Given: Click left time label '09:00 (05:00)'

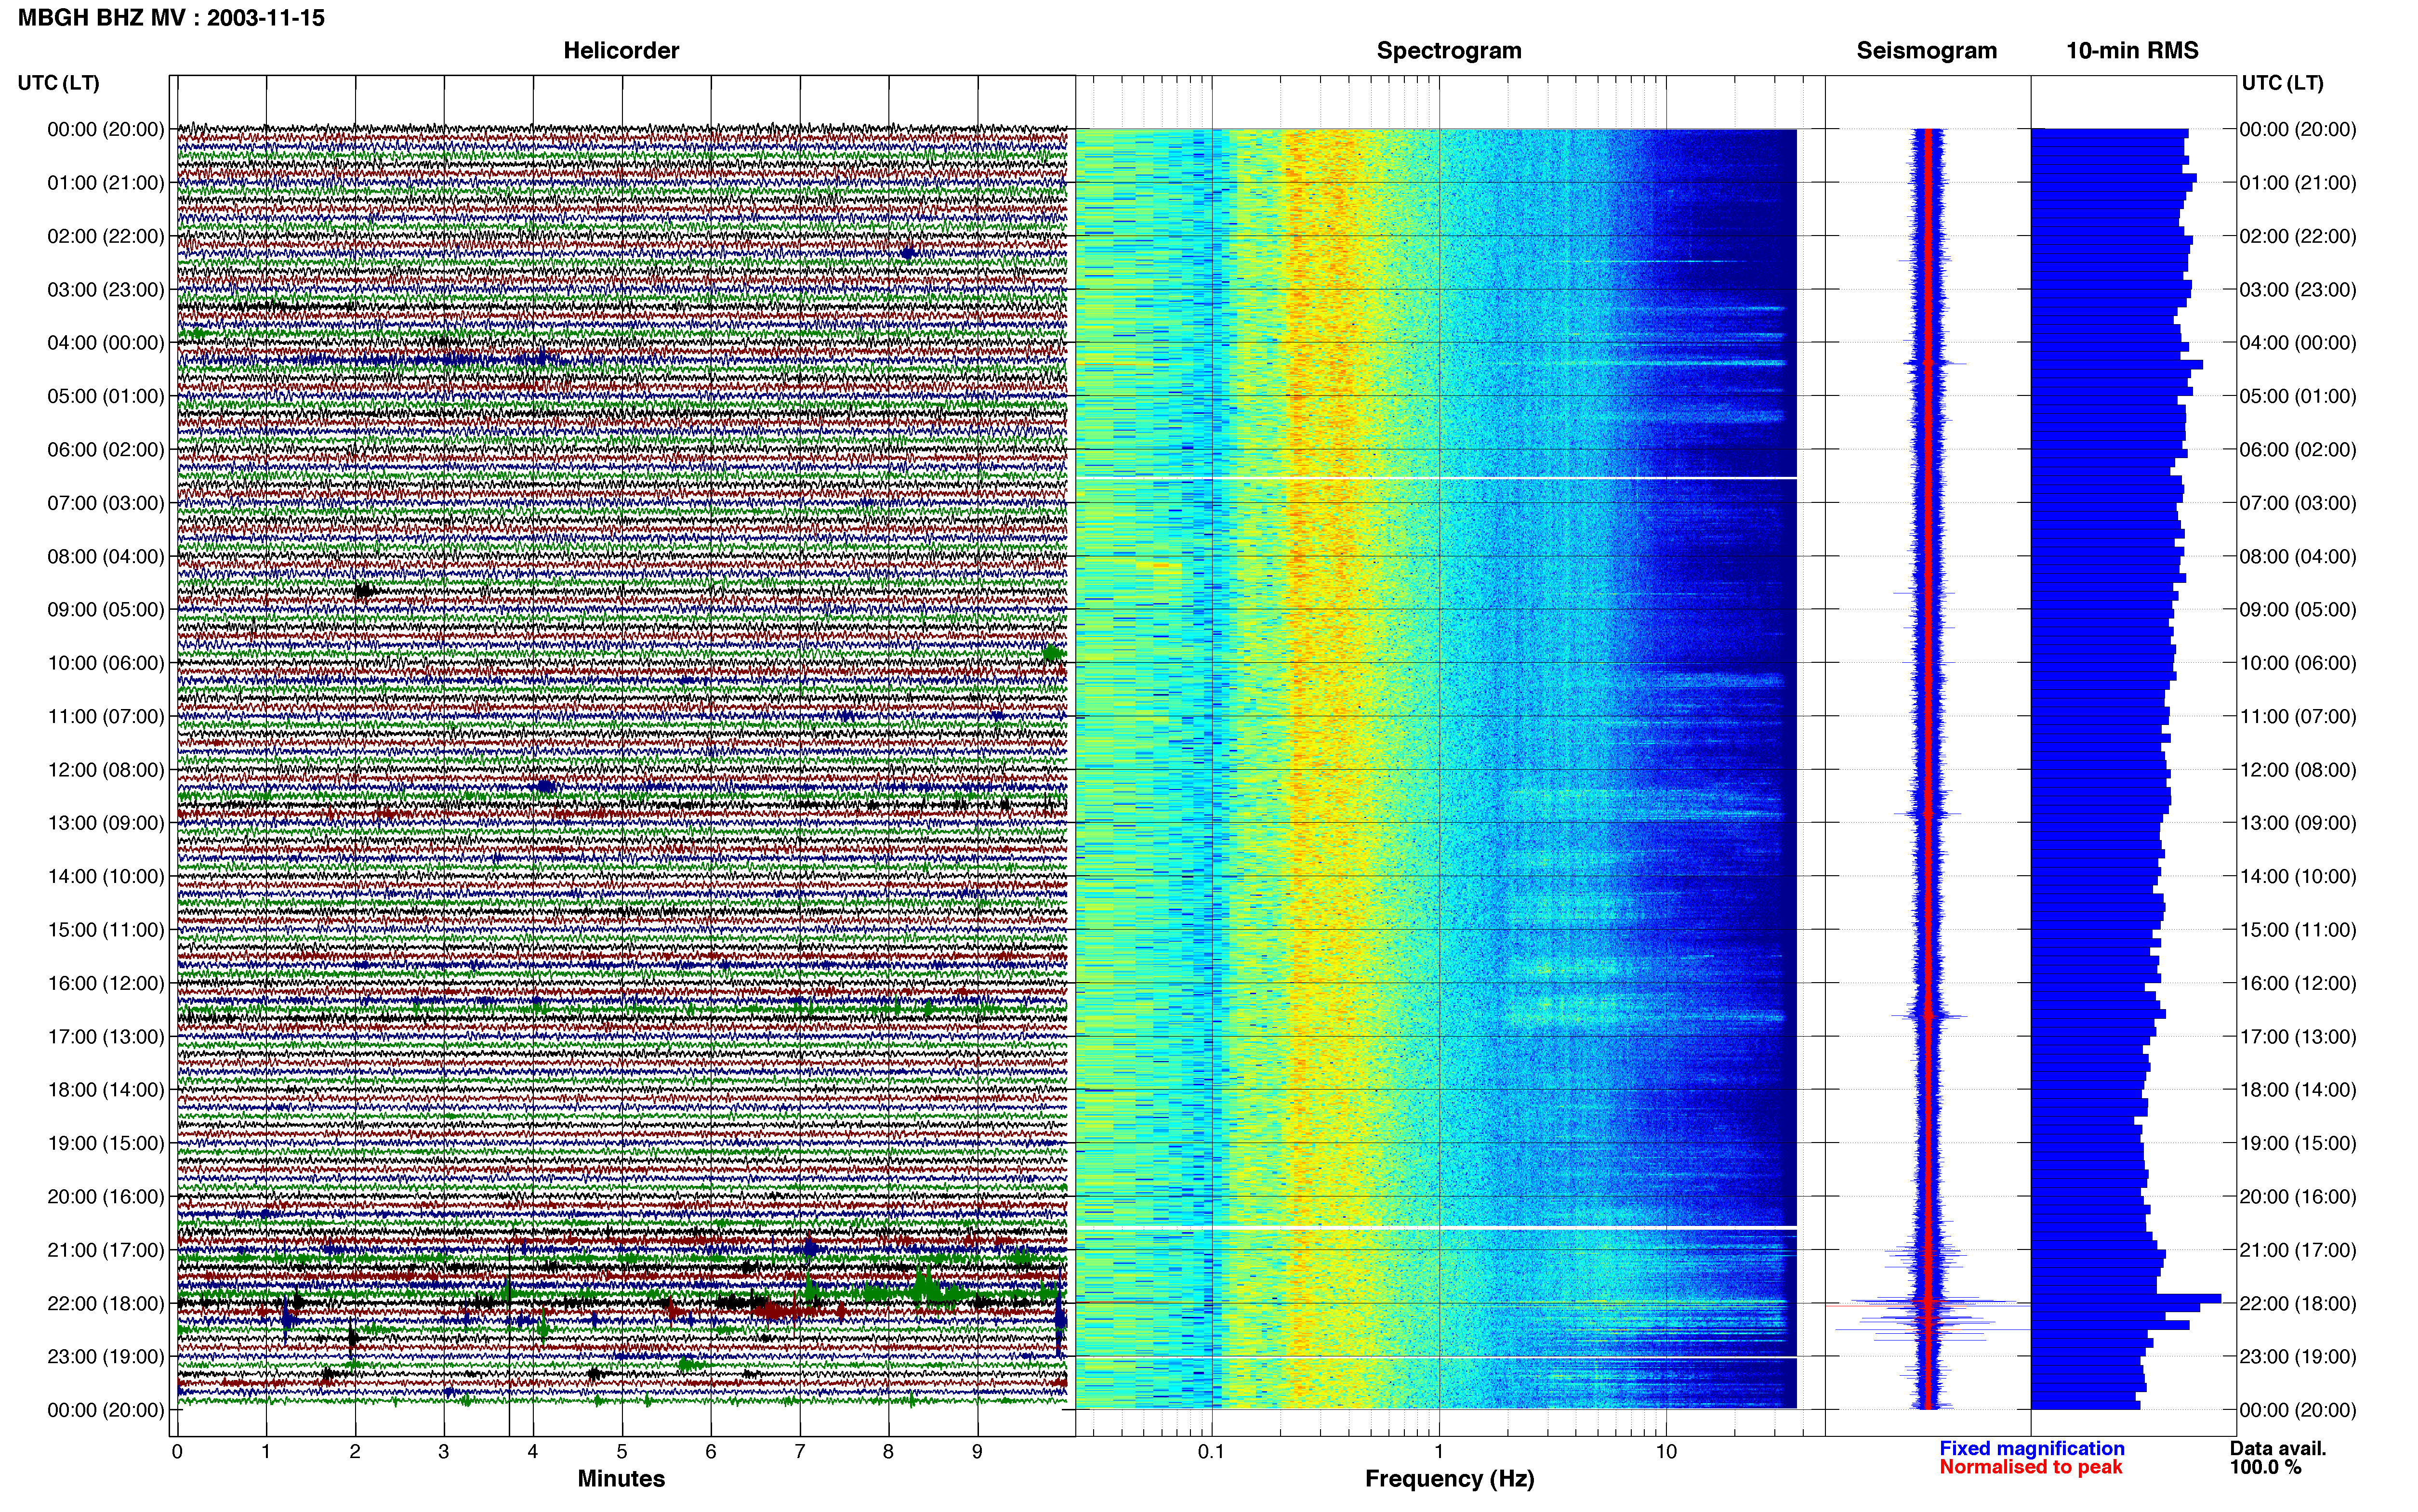Looking at the screenshot, I should tap(106, 610).
